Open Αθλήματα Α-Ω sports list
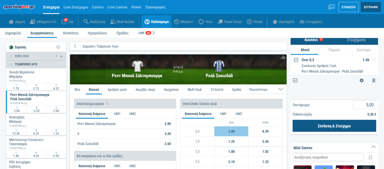384x169 pixels. (x=43, y=22)
